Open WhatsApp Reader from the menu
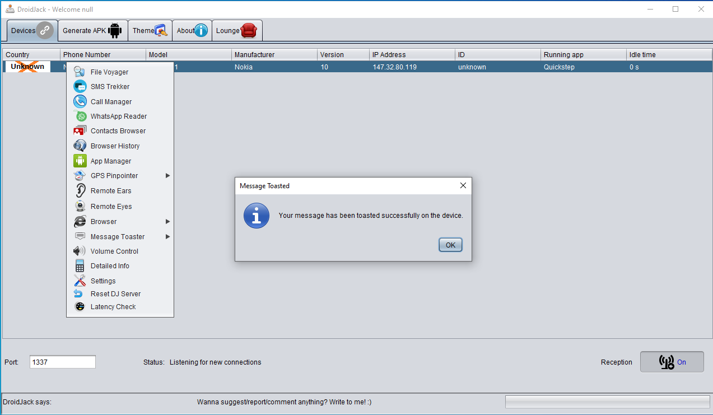 120,116
